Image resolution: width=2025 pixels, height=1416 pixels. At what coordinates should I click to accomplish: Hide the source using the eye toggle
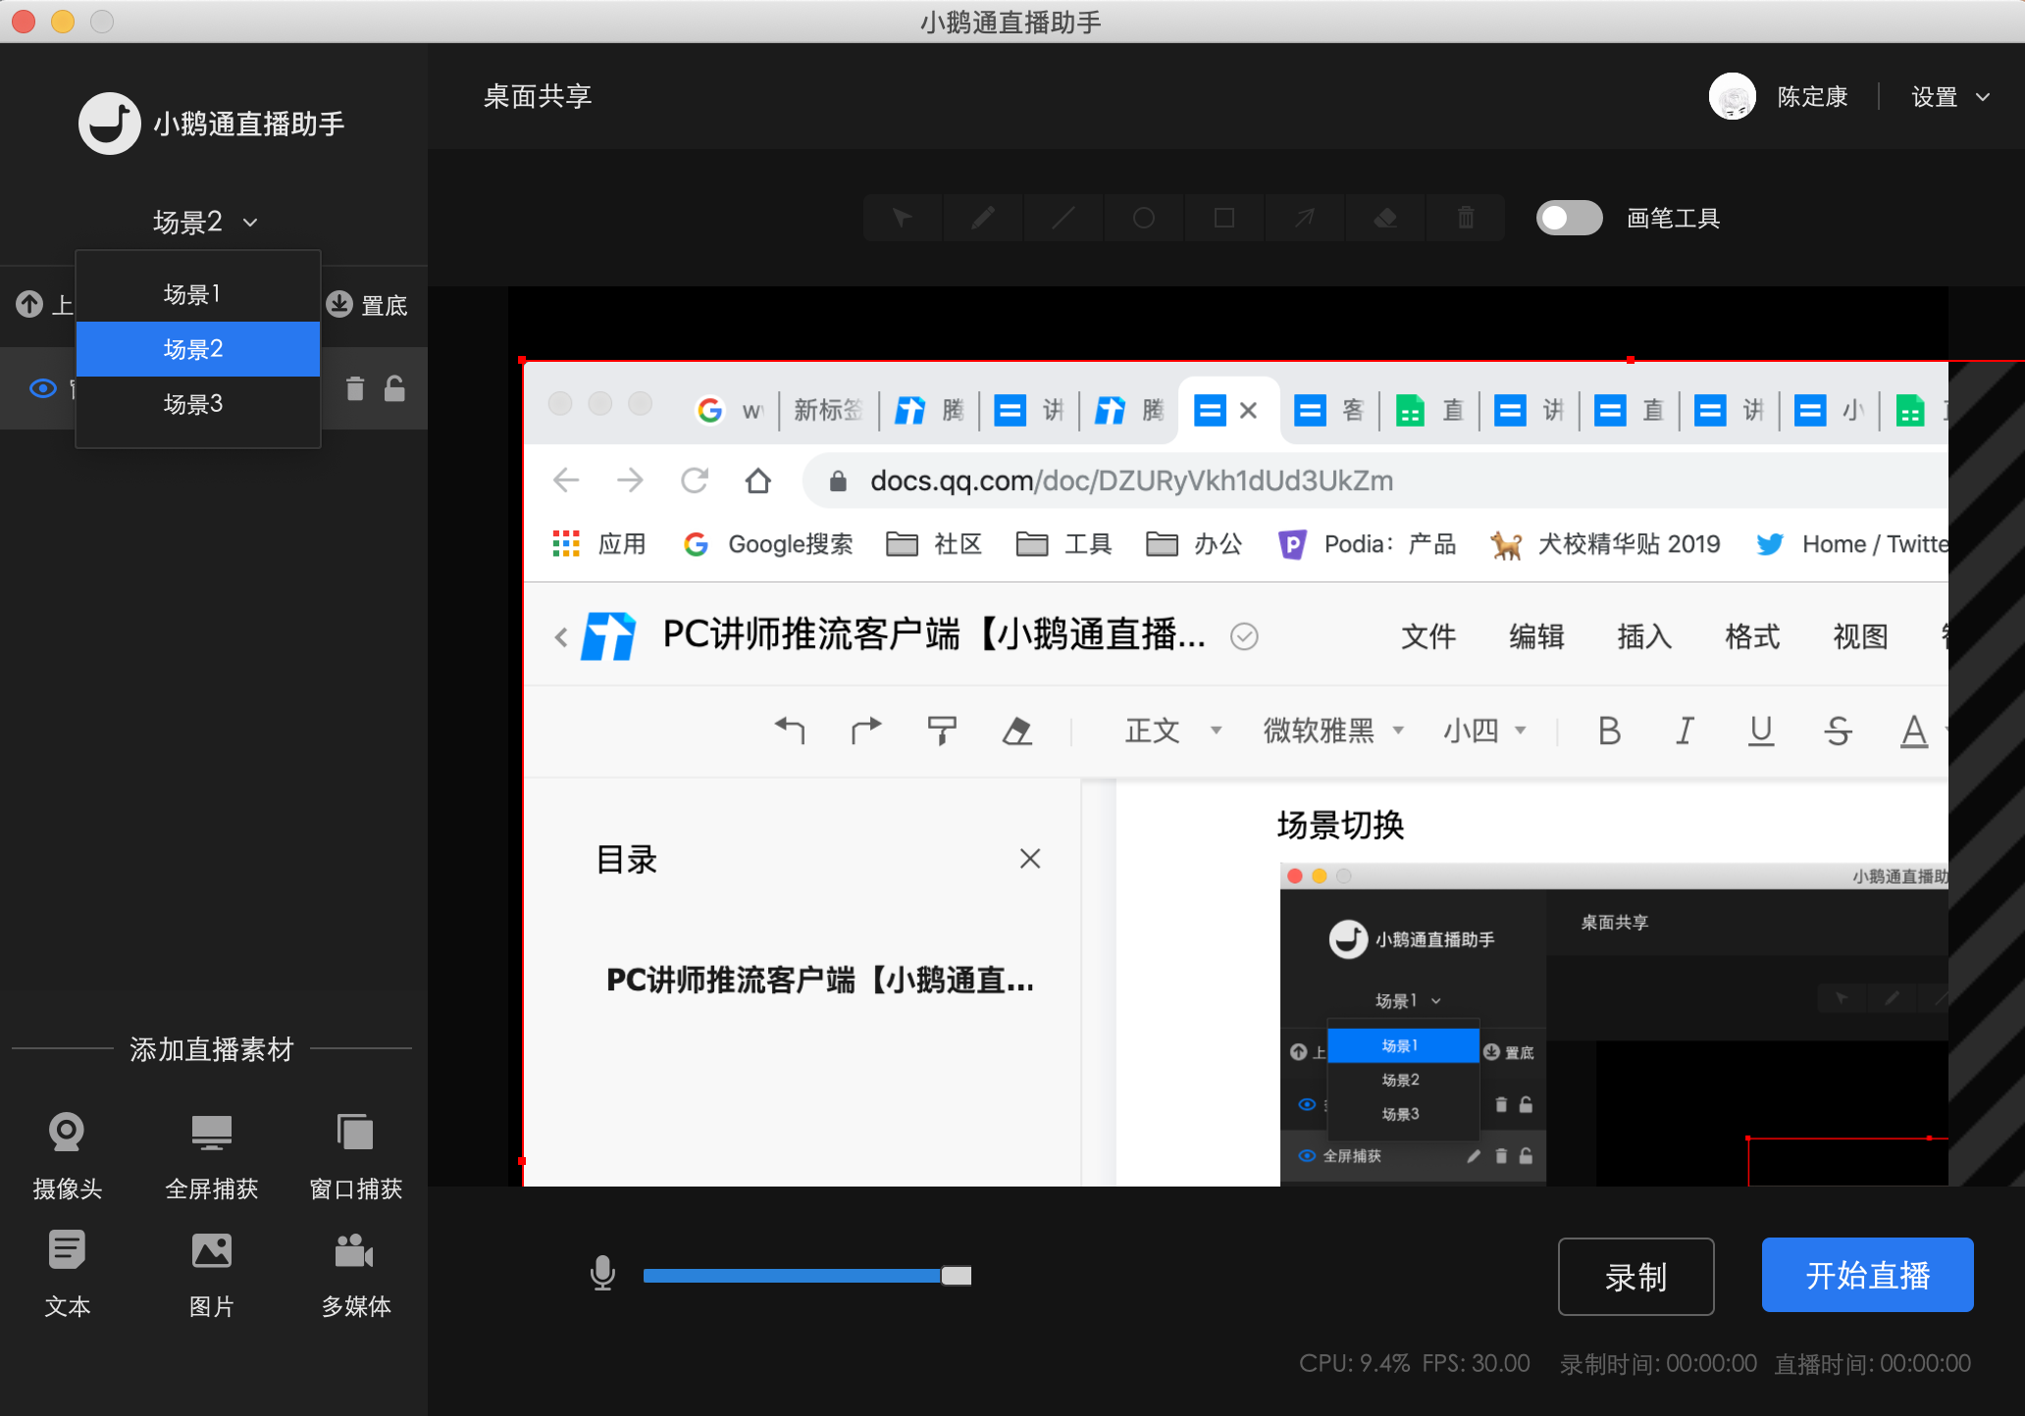pyautogui.click(x=43, y=388)
